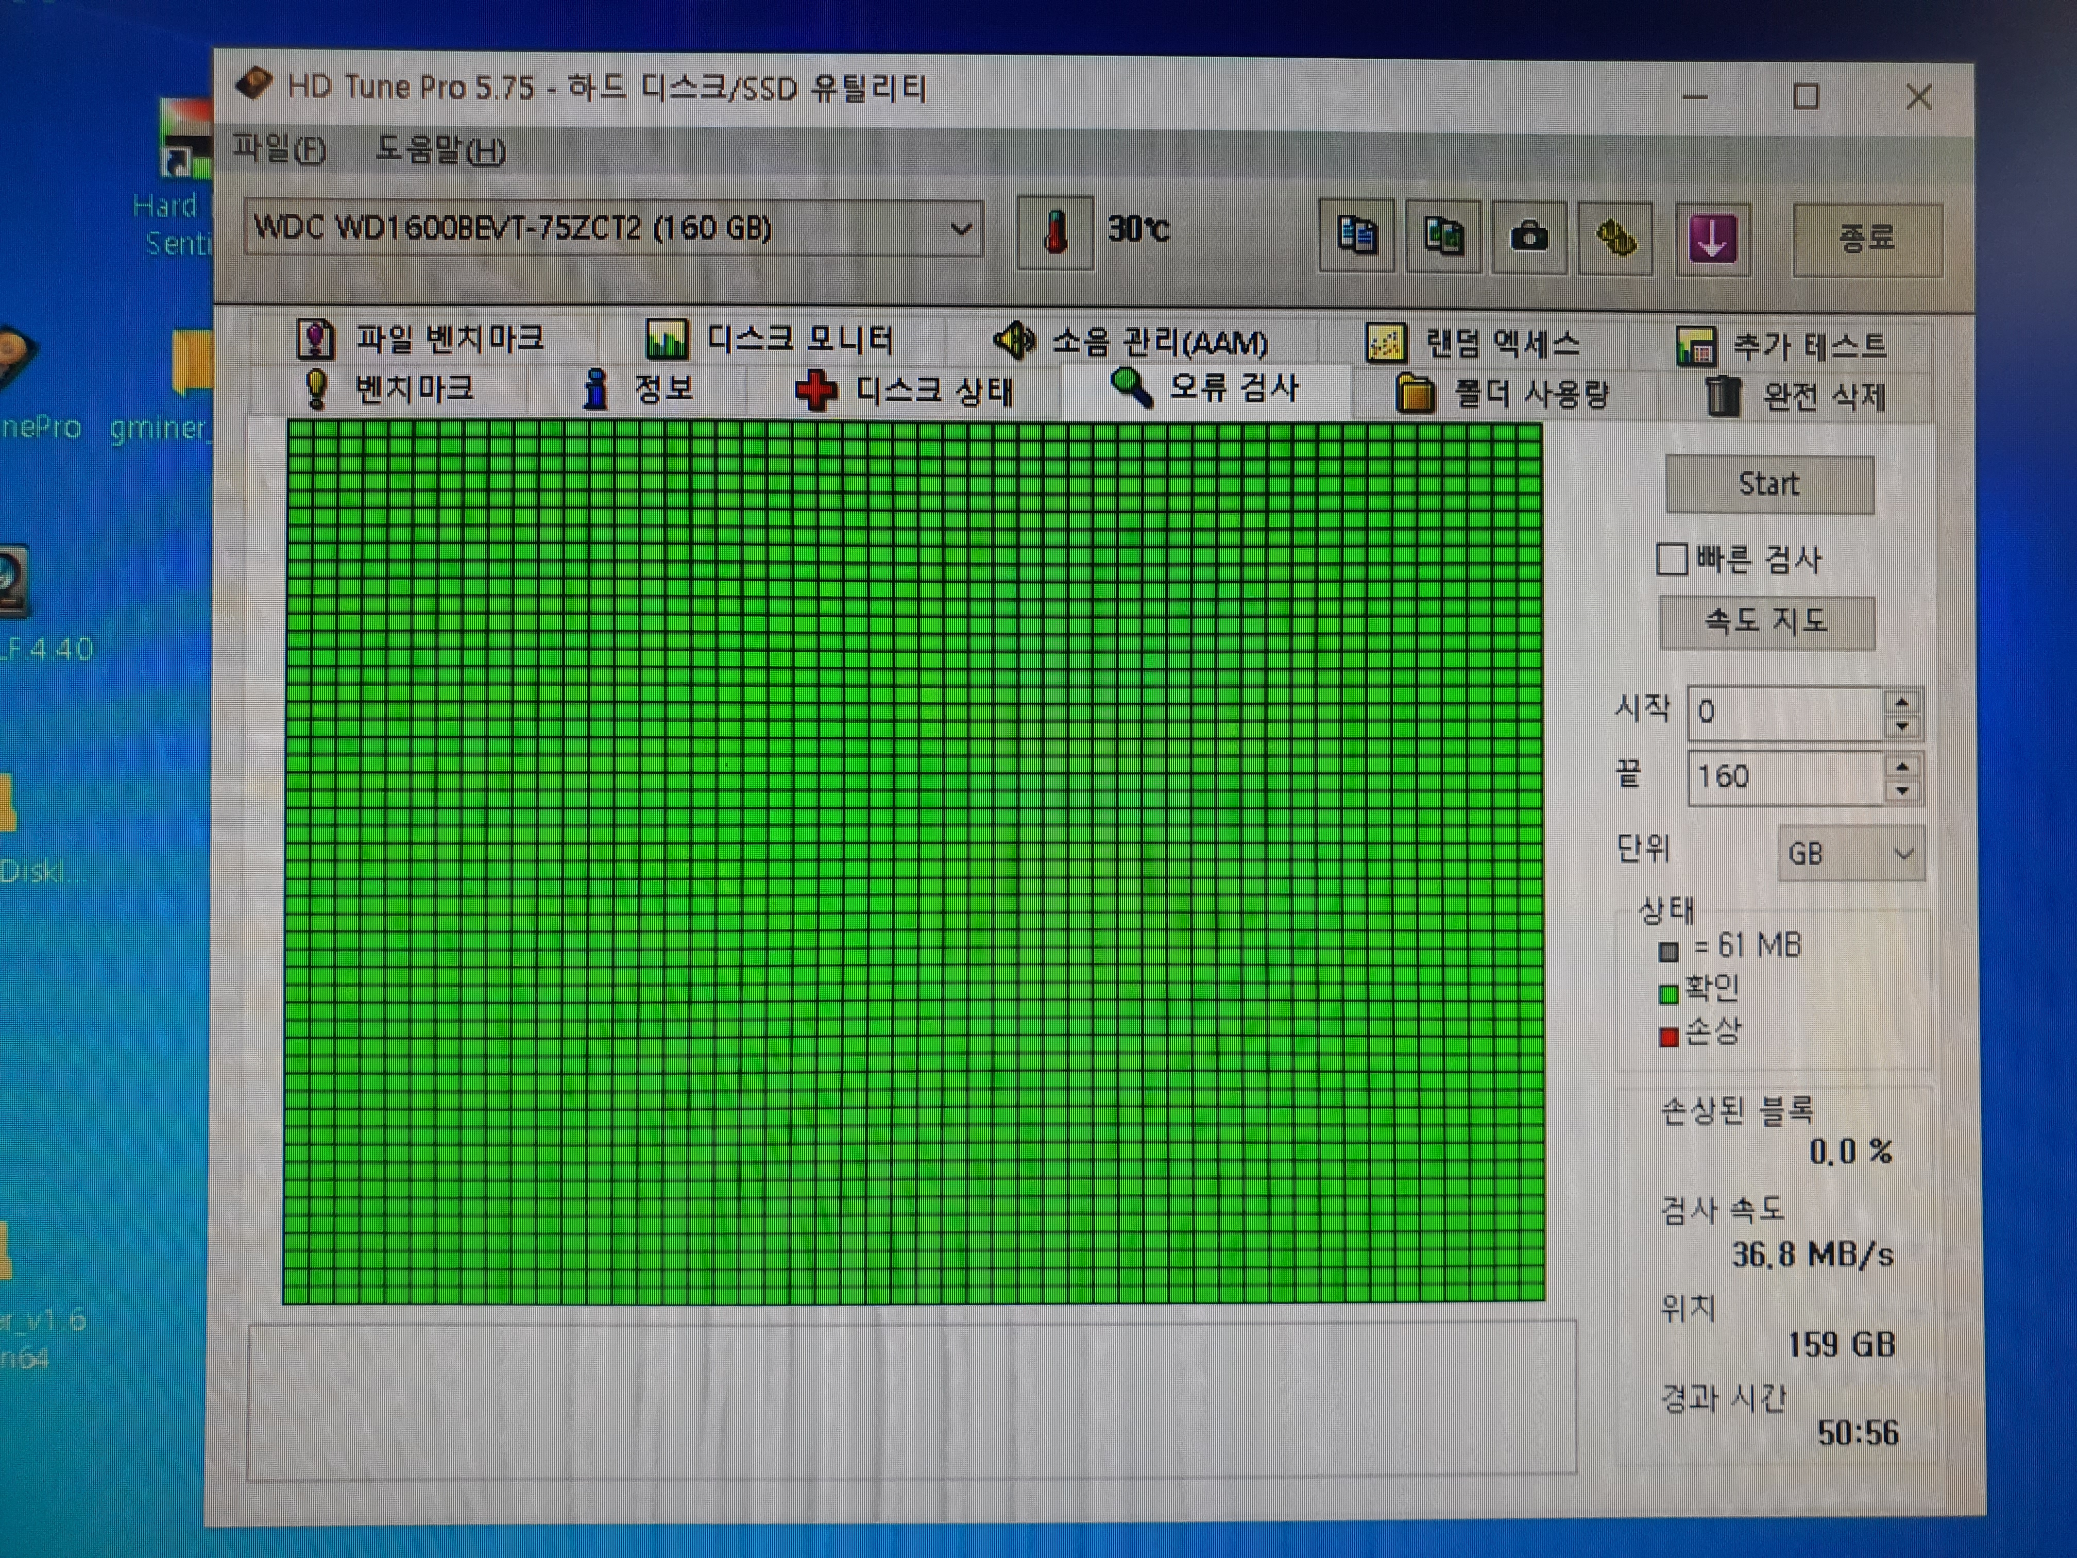Viewport: 2077px width, 1558px height.
Task: Open the options gear-wrench icon
Action: [x=1615, y=238]
